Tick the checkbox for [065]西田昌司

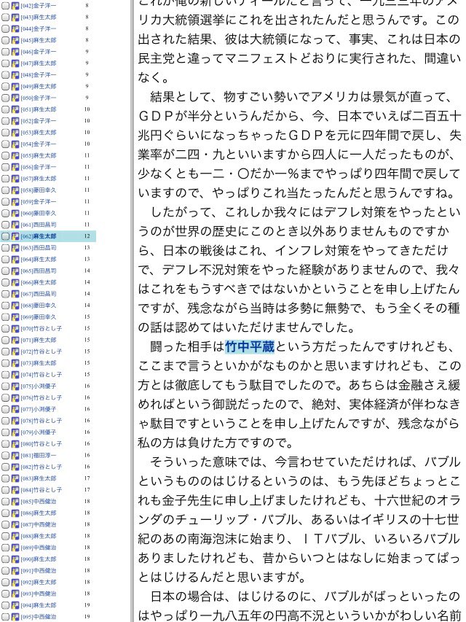click(5, 271)
